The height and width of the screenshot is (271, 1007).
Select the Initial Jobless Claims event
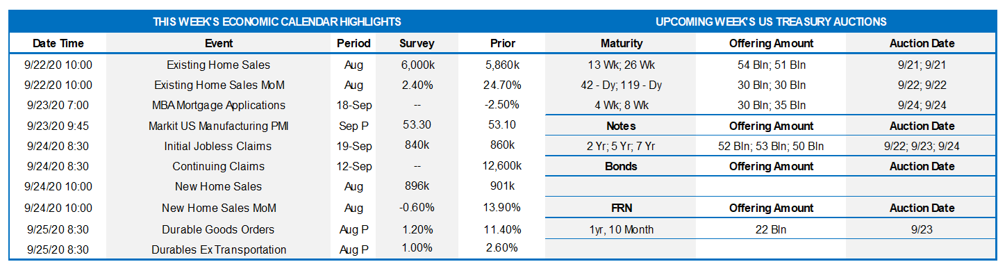219,146
